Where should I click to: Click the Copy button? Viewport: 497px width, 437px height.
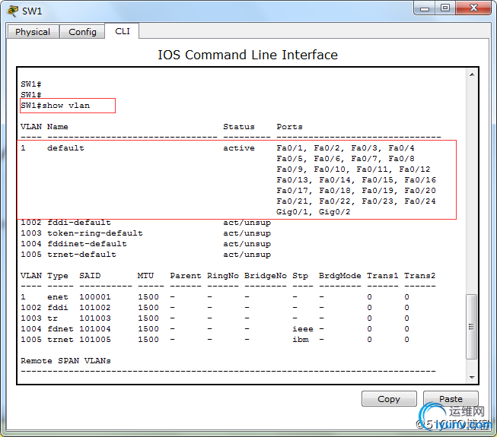389,399
